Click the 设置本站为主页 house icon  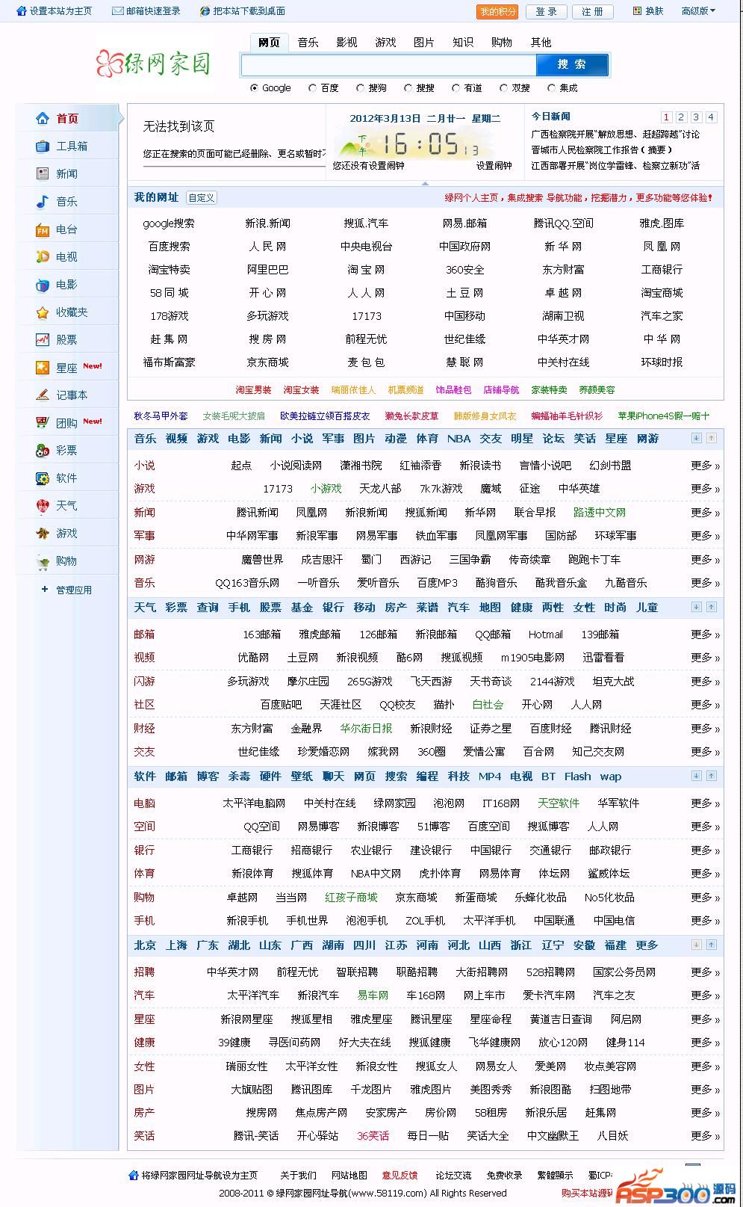(x=22, y=11)
